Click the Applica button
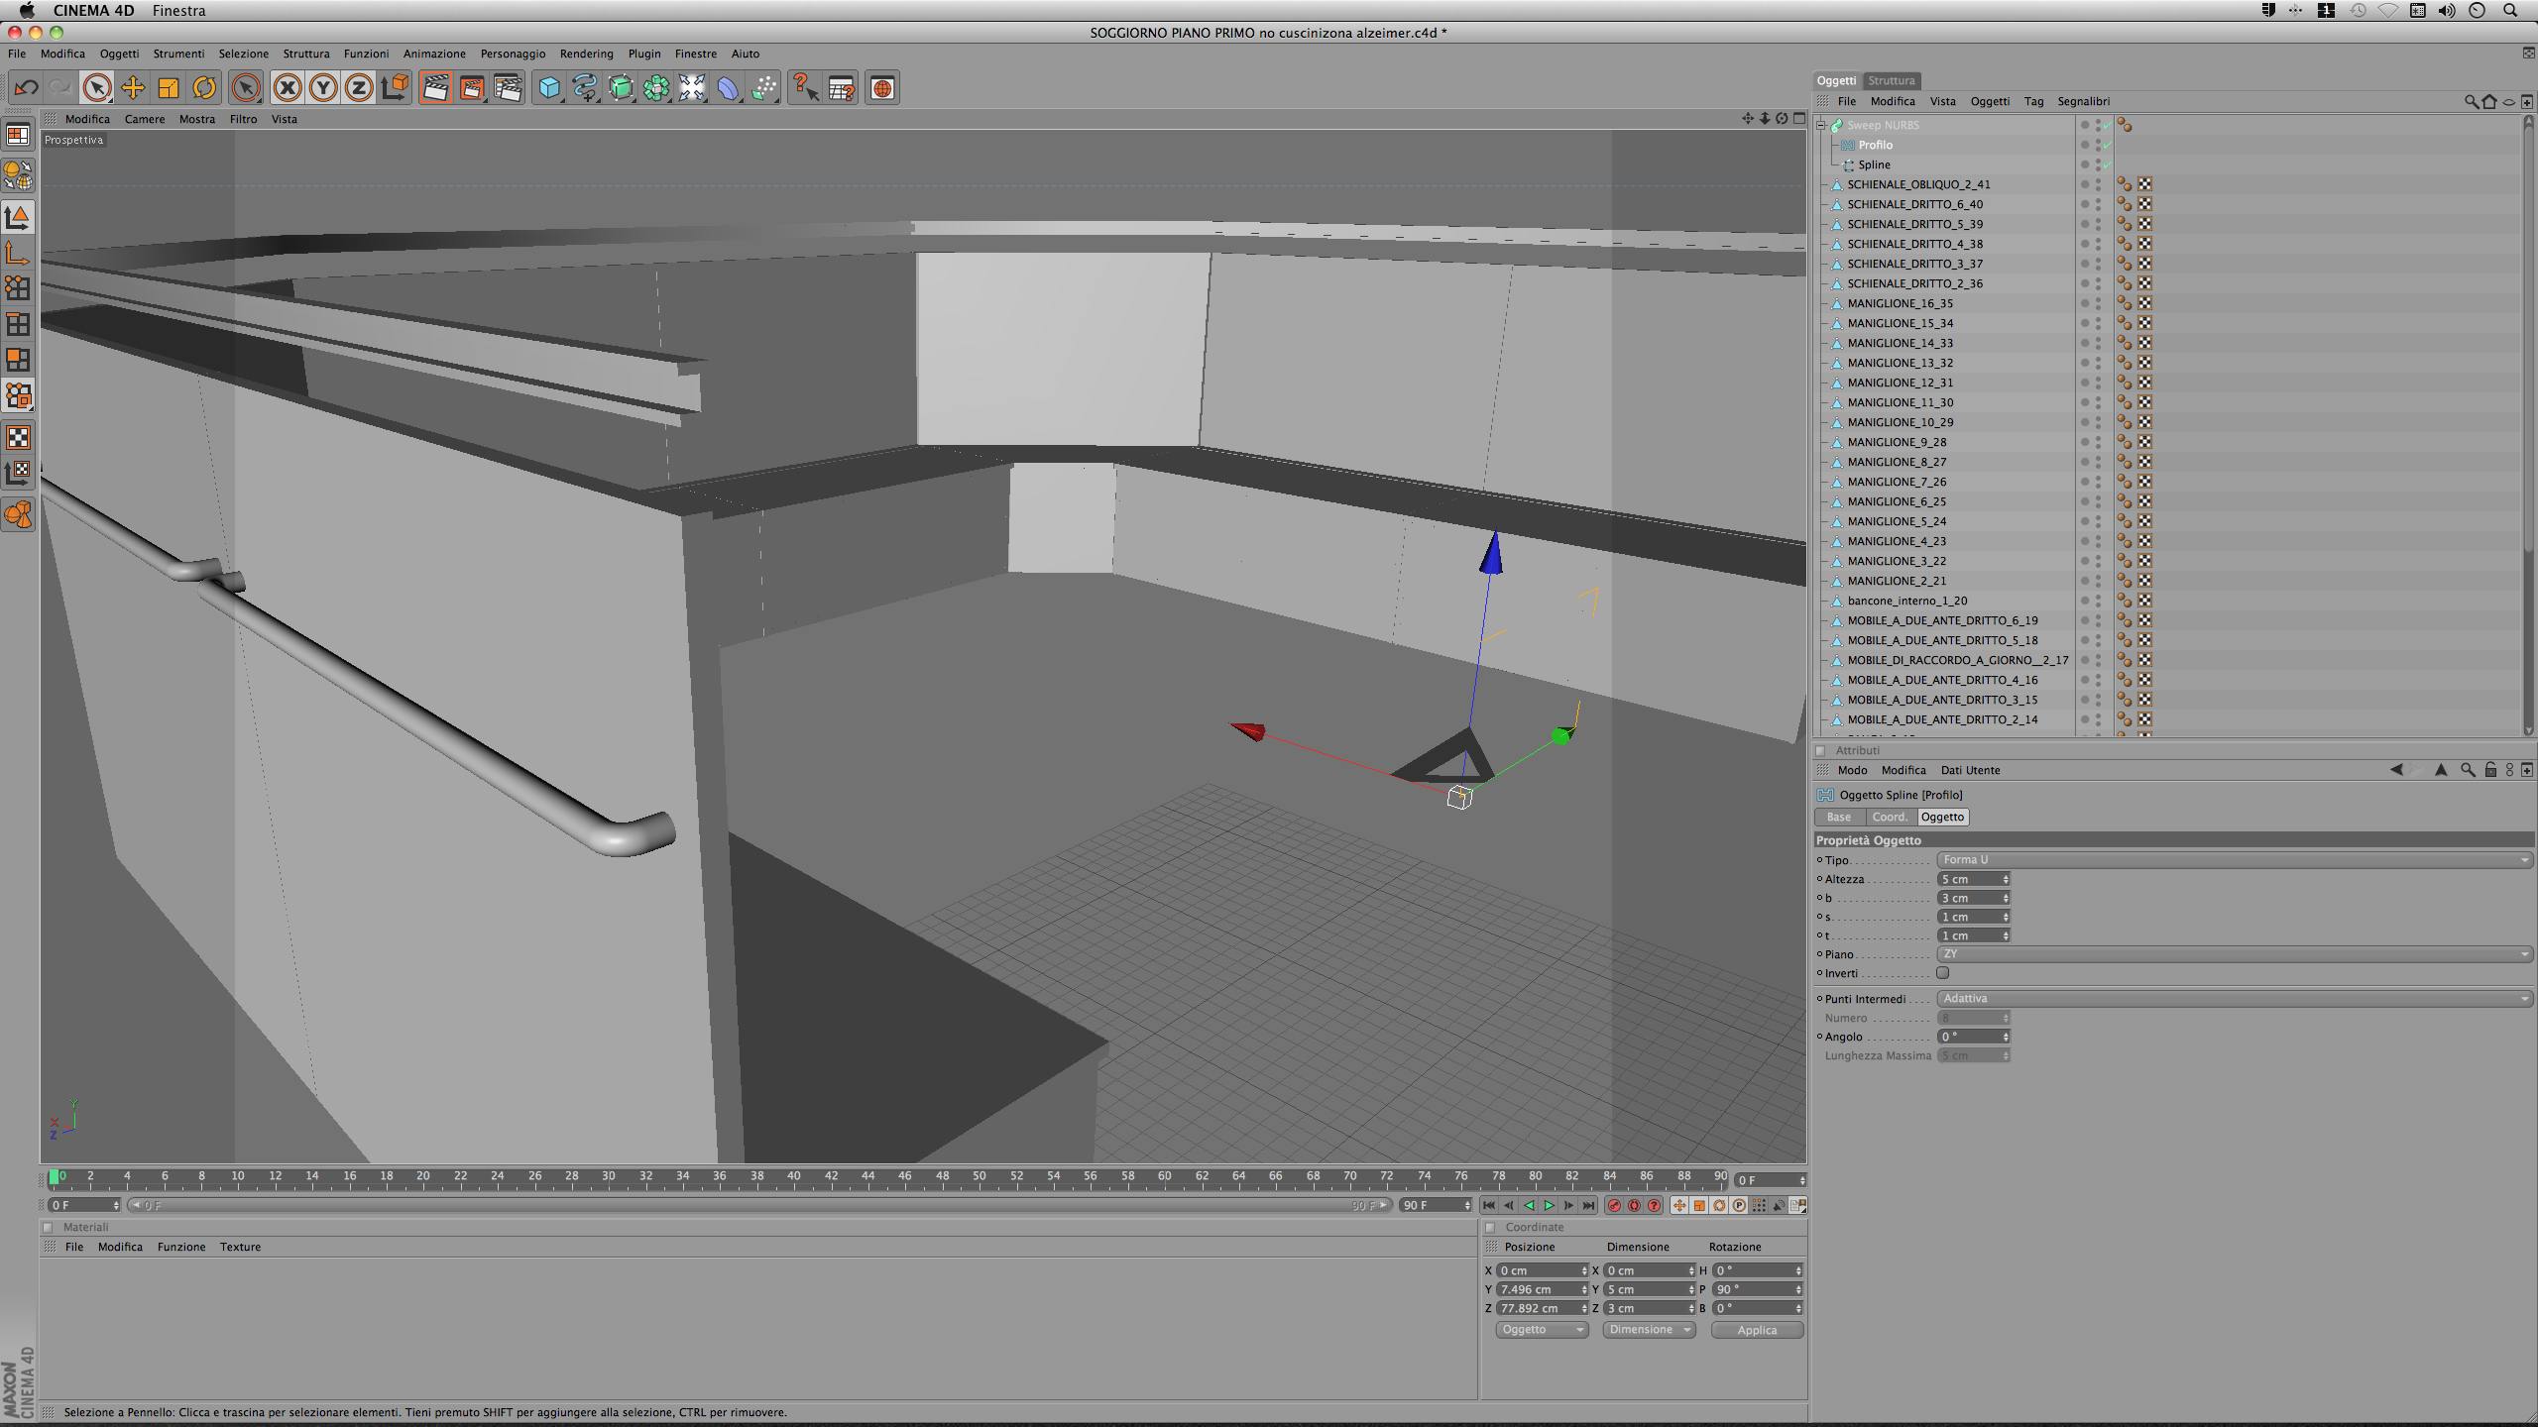Screen dimensions: 2538x1427 [1756, 1330]
